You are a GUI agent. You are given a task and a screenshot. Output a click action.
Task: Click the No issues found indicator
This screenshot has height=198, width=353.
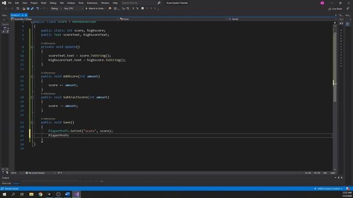[35, 173]
